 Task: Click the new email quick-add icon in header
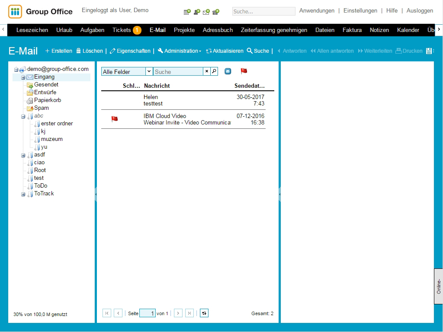[x=206, y=12]
